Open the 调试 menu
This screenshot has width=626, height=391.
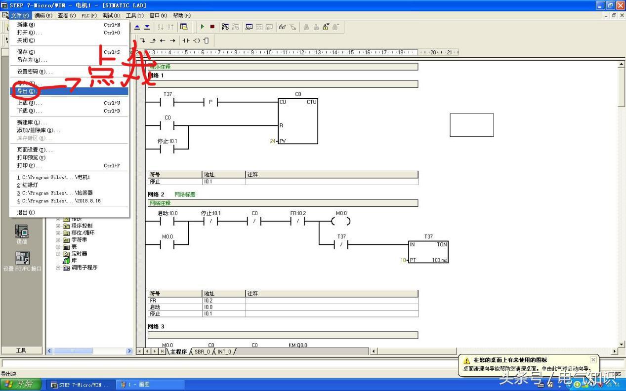click(x=111, y=15)
